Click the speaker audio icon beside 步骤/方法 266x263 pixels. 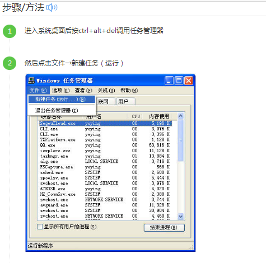pyautogui.click(x=52, y=8)
